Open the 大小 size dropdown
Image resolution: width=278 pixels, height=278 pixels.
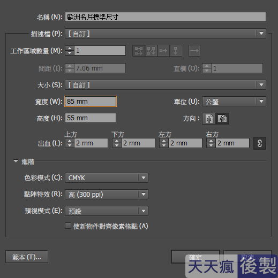(x=166, y=85)
